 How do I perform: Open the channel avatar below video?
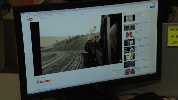point(38,82)
